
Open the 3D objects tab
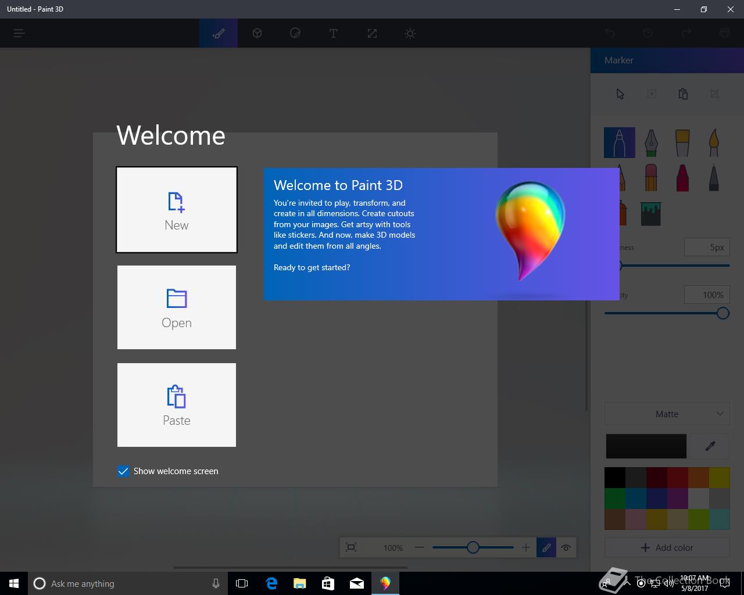[x=257, y=34]
